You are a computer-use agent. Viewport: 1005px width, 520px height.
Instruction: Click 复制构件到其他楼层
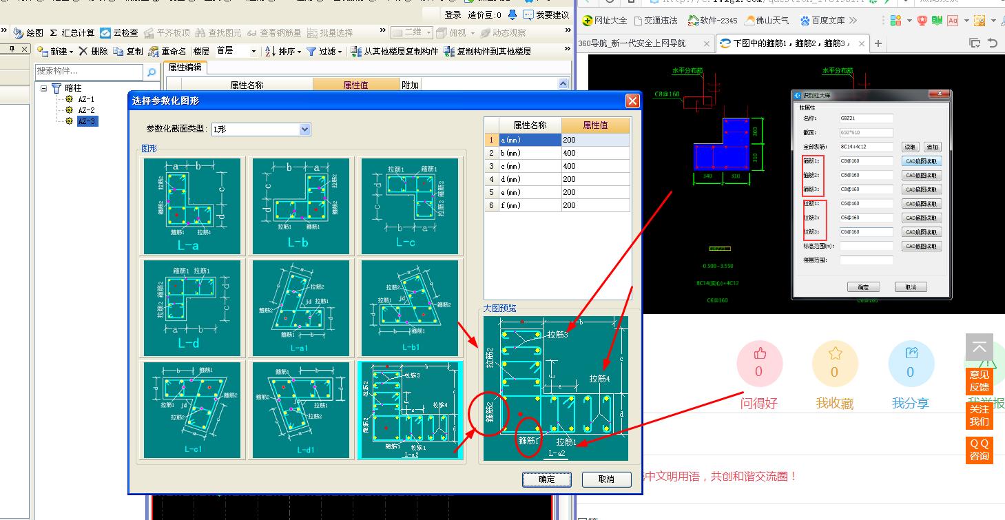[x=487, y=51]
